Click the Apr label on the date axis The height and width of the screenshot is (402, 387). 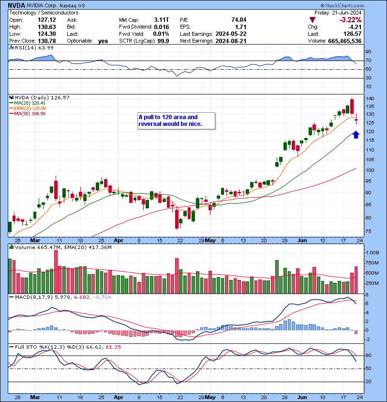(119, 240)
